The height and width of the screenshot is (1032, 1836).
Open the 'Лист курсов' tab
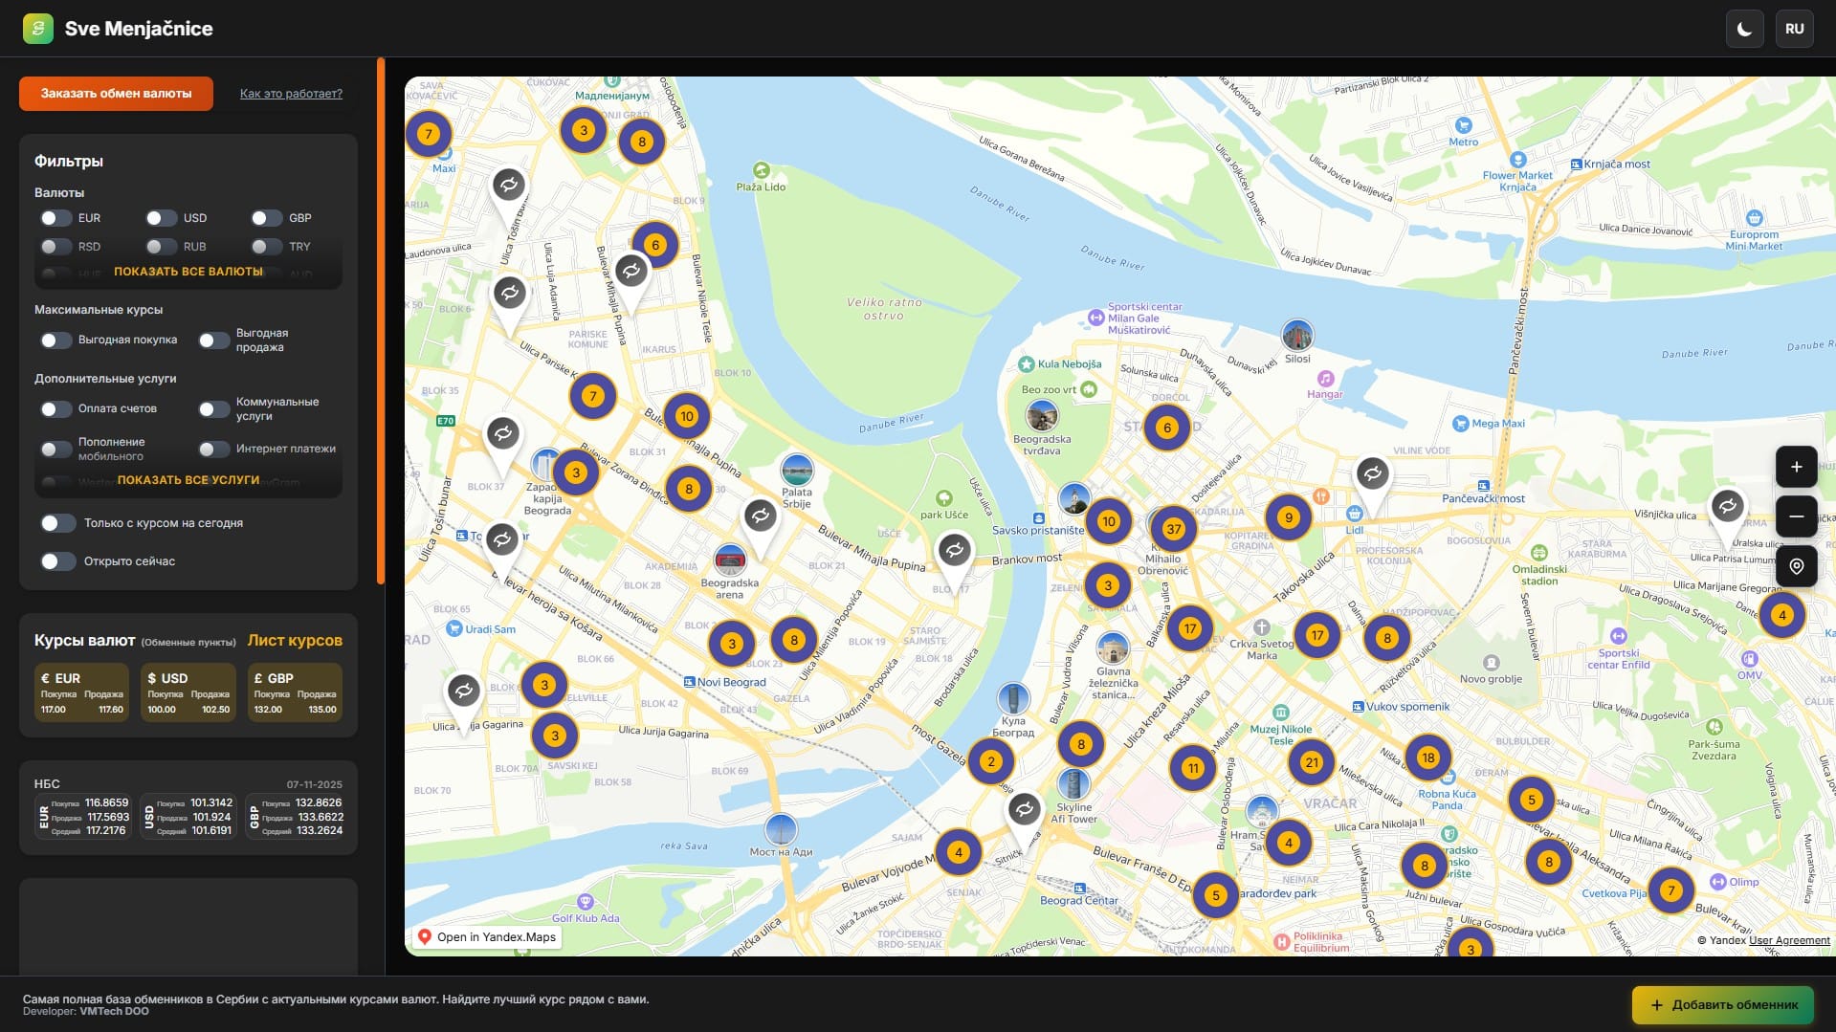click(295, 641)
